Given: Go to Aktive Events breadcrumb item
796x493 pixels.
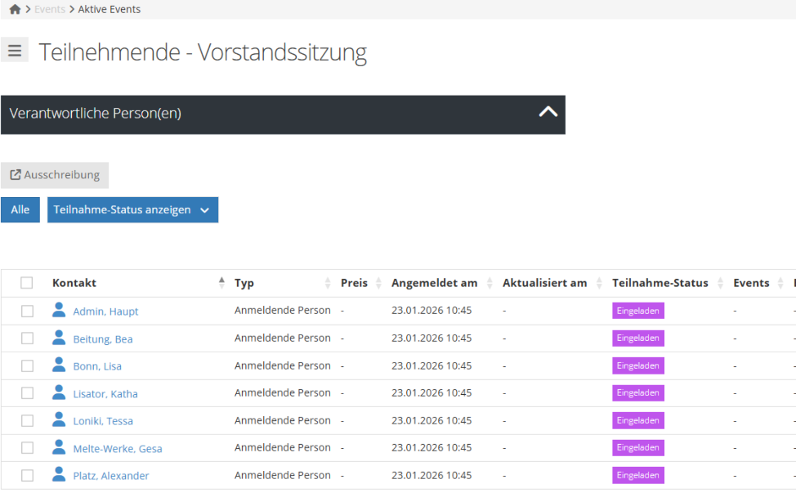Looking at the screenshot, I should pos(109,10).
